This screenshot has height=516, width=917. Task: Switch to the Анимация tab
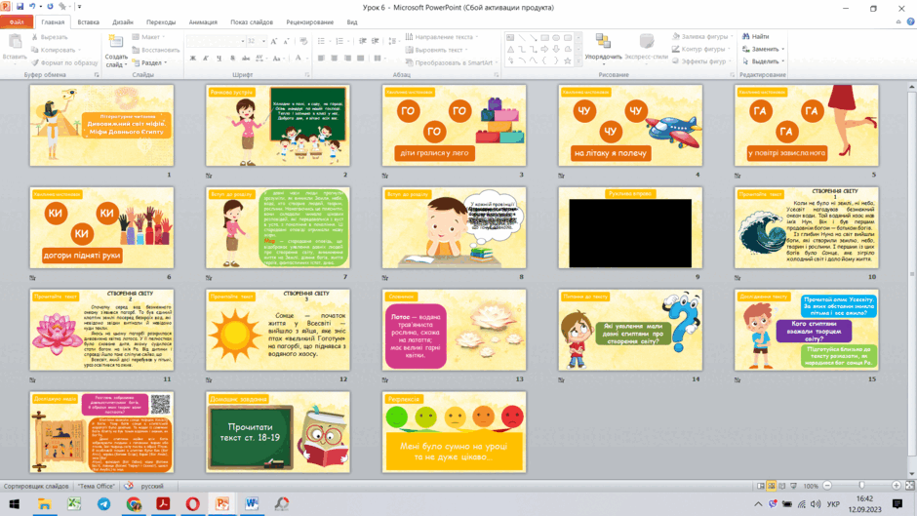pos(203,22)
